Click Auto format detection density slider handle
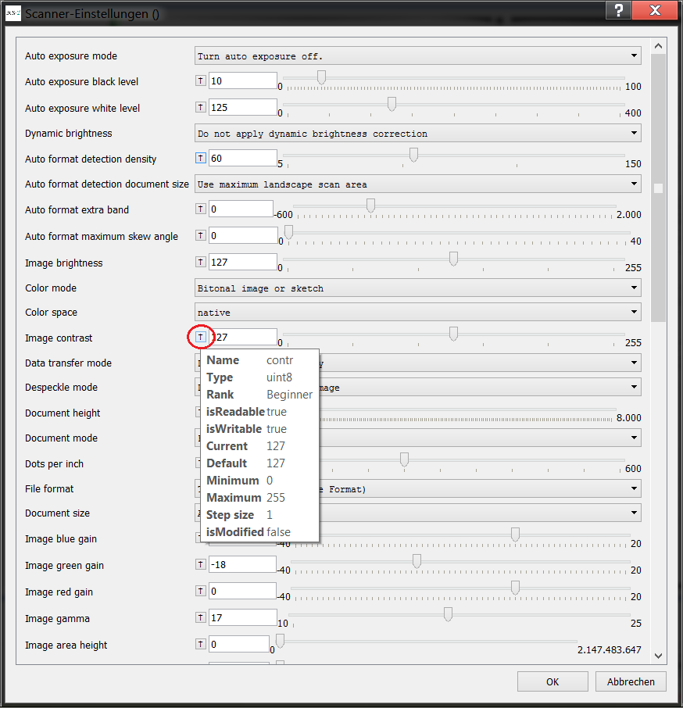The image size is (683, 708). [x=413, y=155]
